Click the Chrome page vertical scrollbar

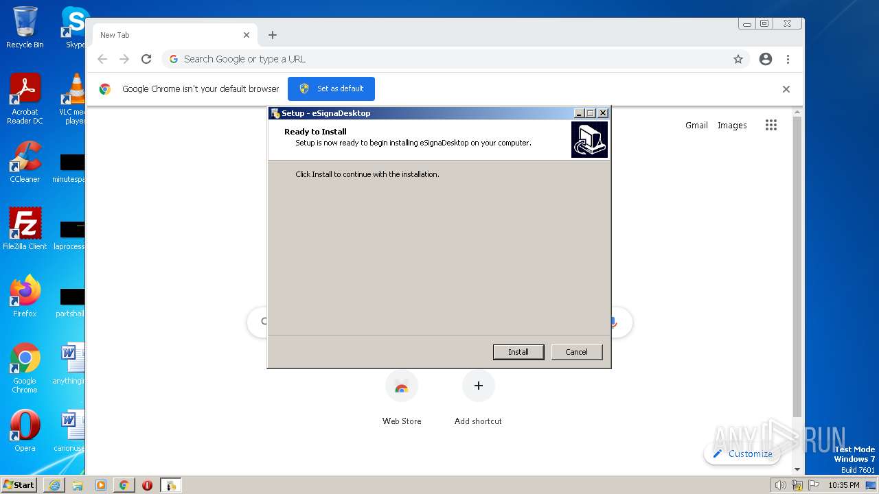[797, 268]
